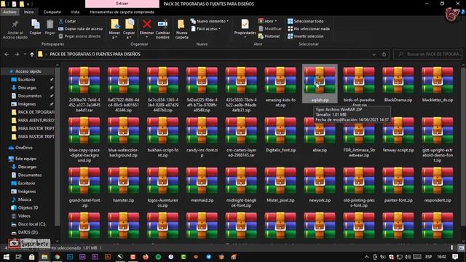
Task: Select the blackletter_ds.zip archive
Action: click(437, 84)
